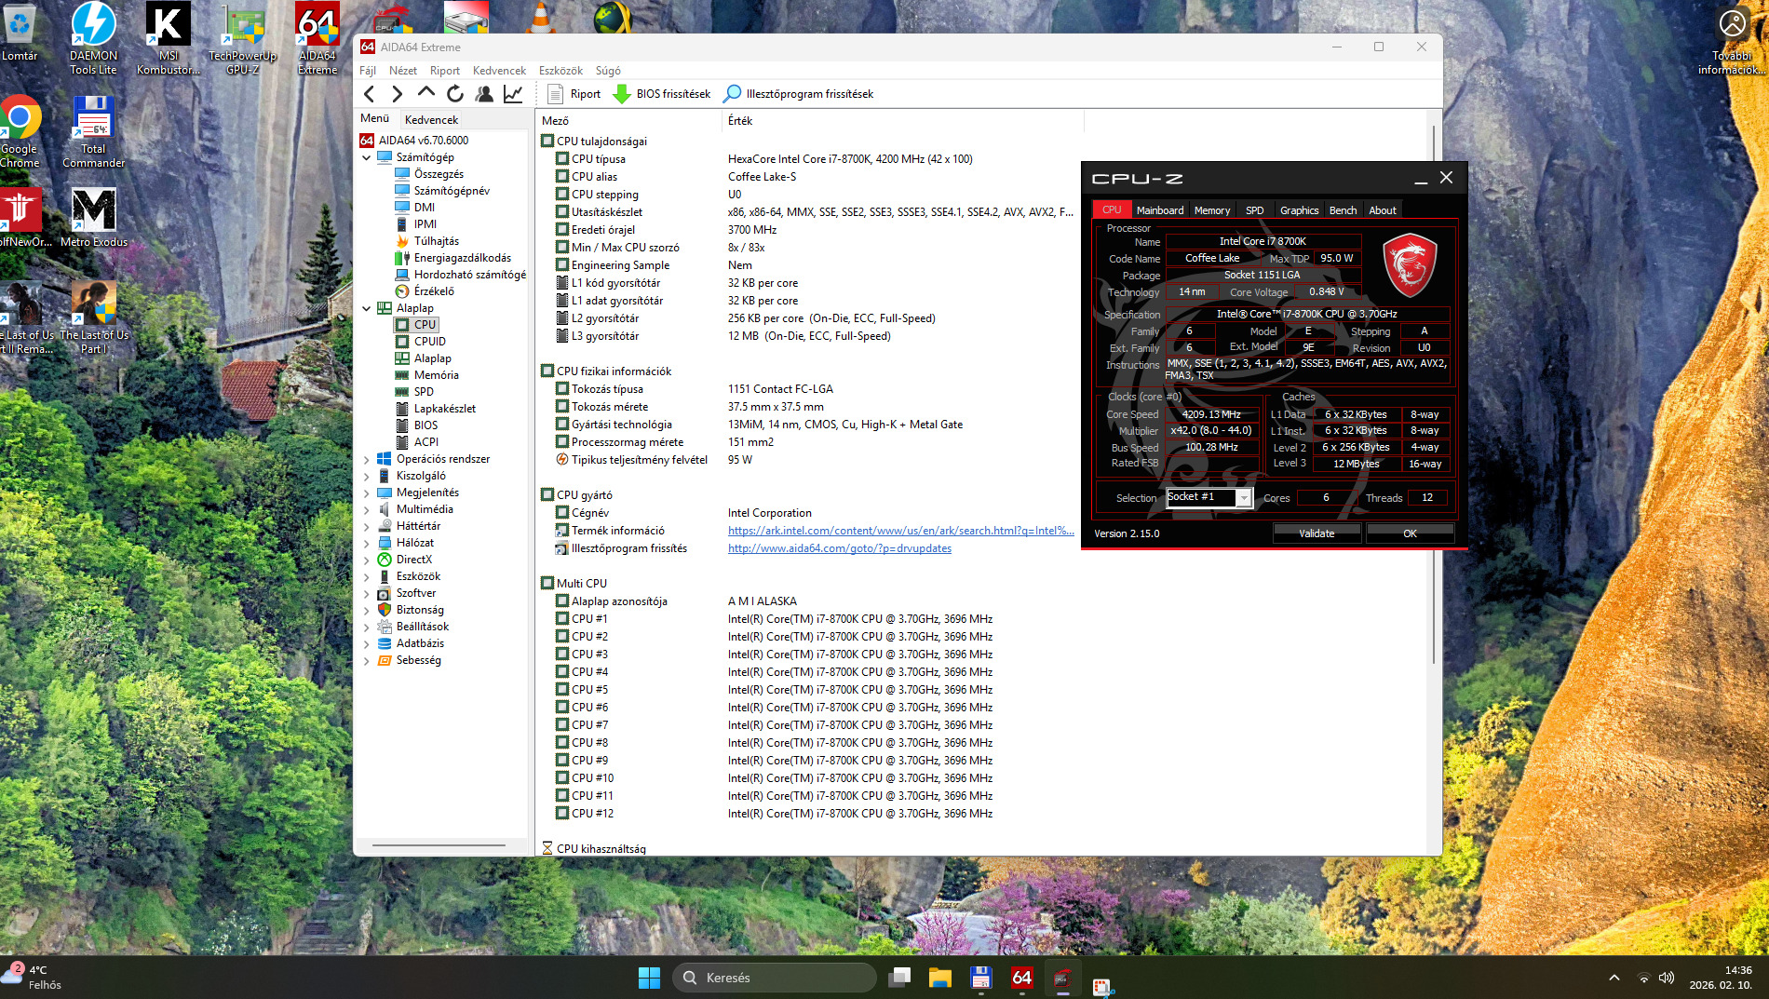Viewport: 1769px width, 999px height.
Task: Expand the Kiszolgáló tree node
Action: [x=367, y=477]
